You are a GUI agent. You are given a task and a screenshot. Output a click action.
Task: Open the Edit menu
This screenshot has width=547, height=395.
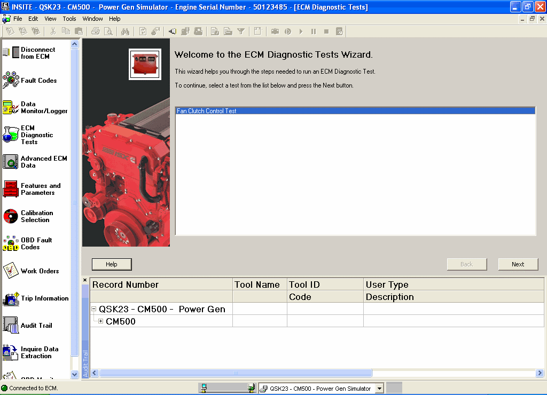(x=33, y=19)
